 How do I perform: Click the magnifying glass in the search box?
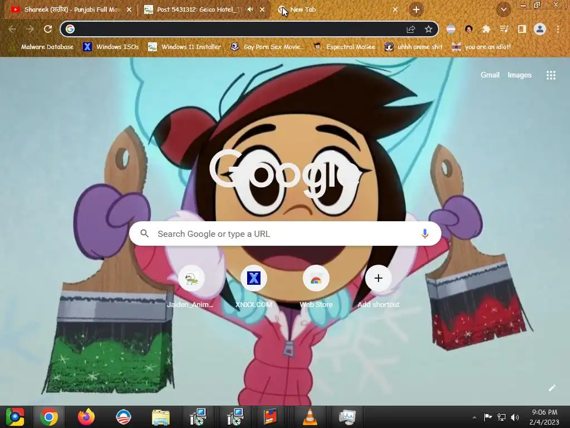tap(144, 234)
